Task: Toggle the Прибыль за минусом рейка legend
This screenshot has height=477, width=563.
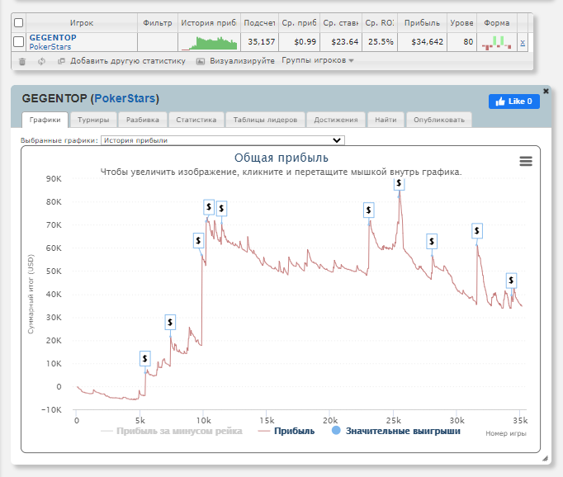Action: (x=172, y=431)
